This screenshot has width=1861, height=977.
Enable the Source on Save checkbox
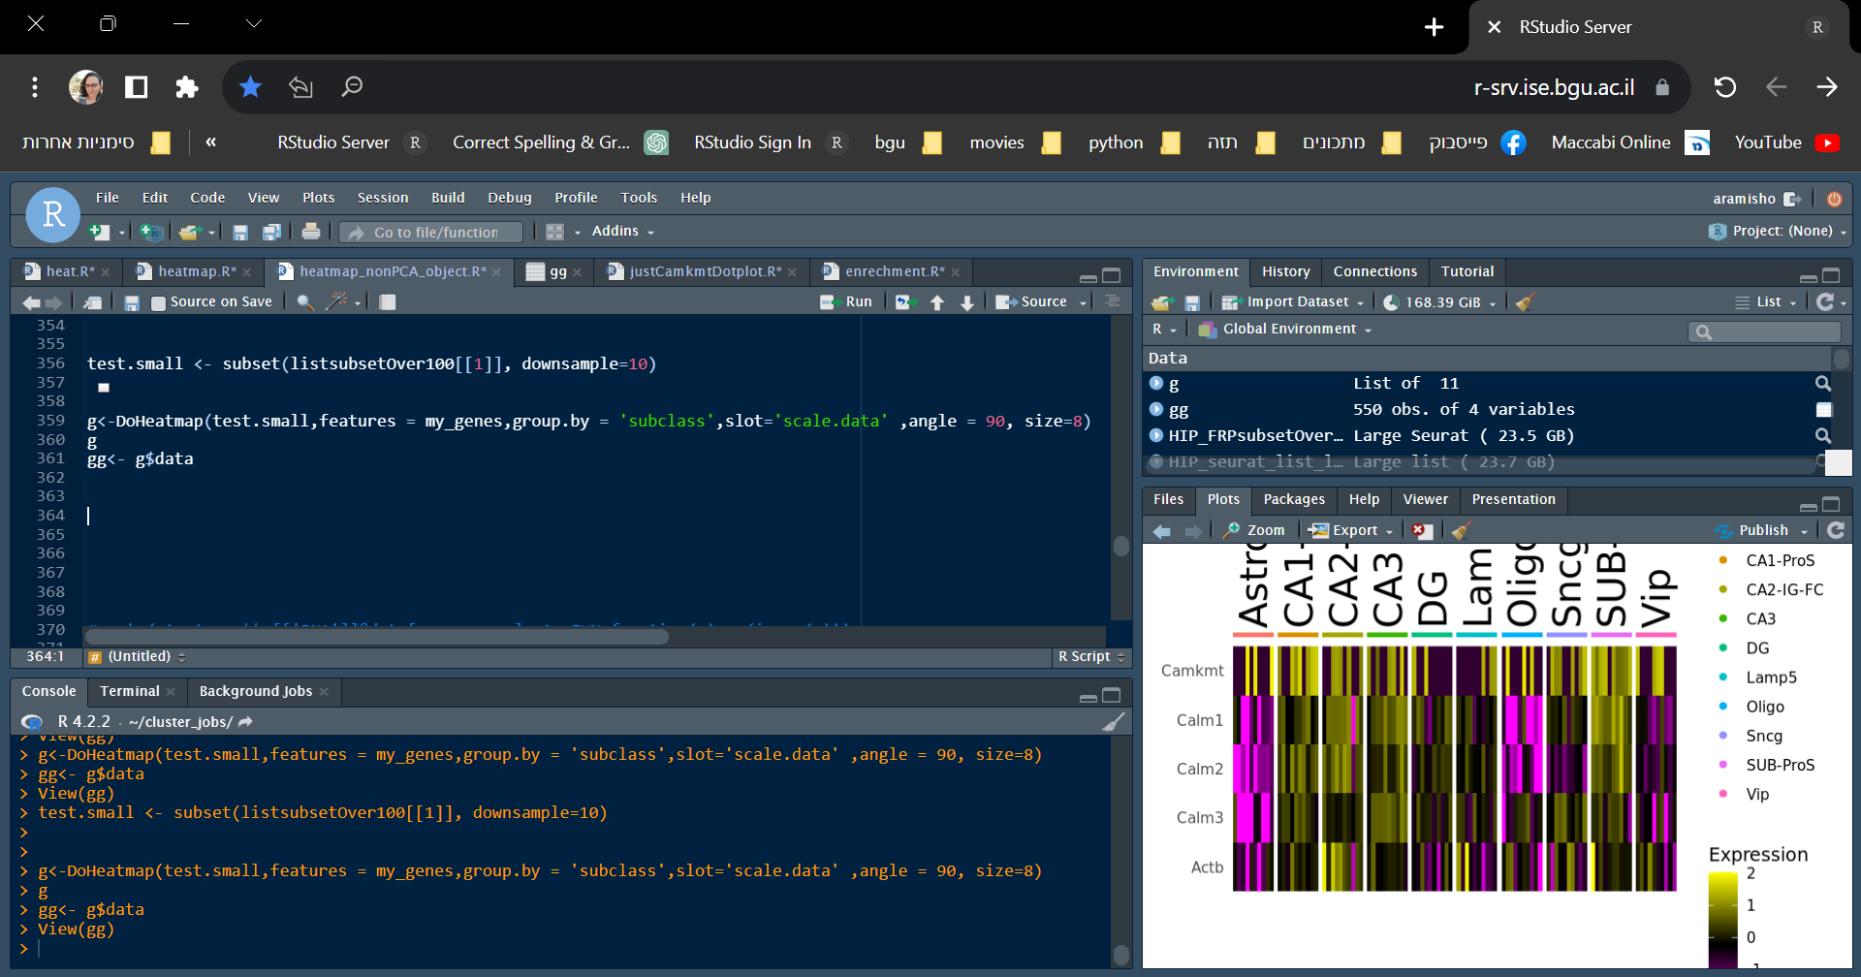pyautogui.click(x=159, y=301)
